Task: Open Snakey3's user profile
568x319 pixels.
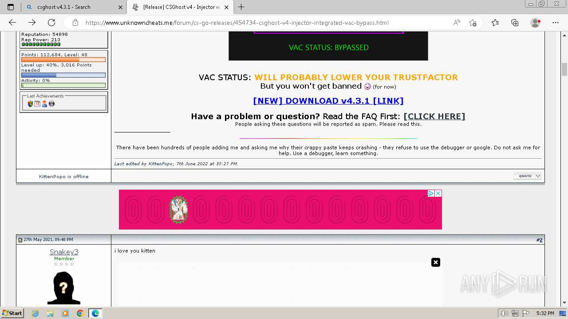Action: coord(64,252)
